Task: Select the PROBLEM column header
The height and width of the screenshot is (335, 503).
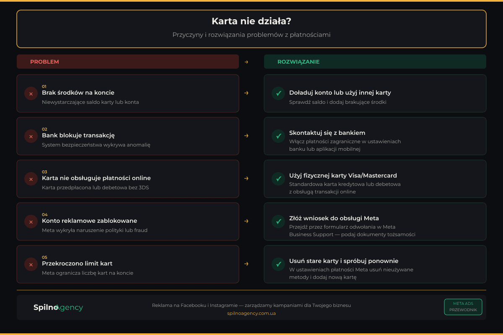Action: tap(128, 62)
